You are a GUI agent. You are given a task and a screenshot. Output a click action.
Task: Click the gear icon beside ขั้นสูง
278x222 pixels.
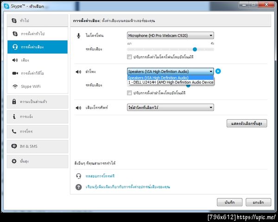(14, 161)
